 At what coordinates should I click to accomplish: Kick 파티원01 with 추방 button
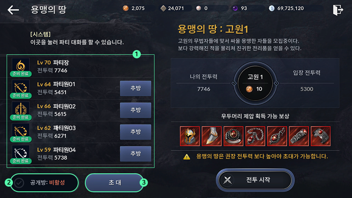[x=135, y=88]
